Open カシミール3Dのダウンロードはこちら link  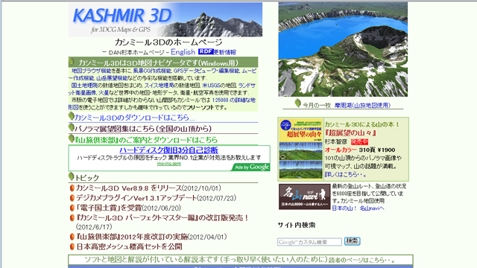(134, 118)
